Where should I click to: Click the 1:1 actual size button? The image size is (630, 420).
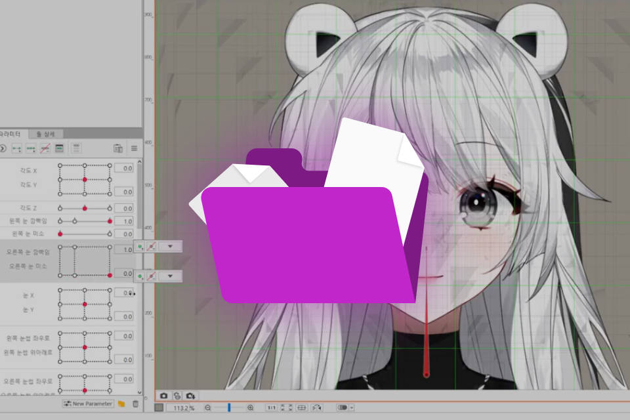point(271,408)
